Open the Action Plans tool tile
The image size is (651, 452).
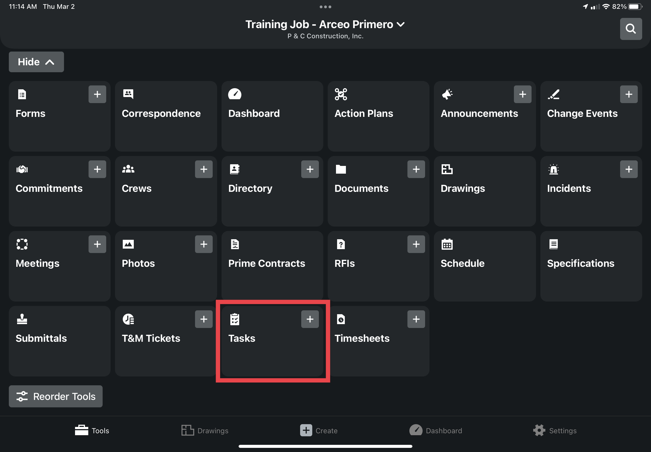pos(378,116)
